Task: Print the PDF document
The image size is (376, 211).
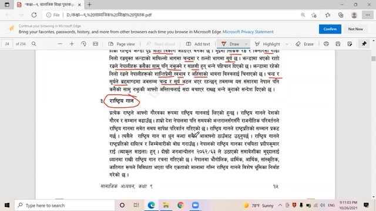Action: click(x=326, y=44)
